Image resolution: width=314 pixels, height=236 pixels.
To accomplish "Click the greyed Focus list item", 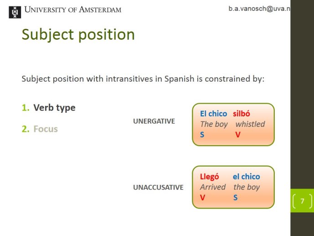I will (x=46, y=129).
